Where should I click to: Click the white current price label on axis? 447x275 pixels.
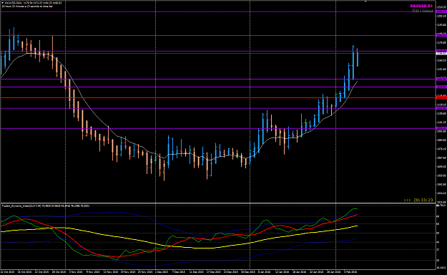(x=441, y=54)
